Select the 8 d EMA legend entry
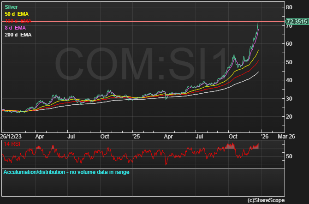Viewport: 309px width, 204px height. [16, 28]
